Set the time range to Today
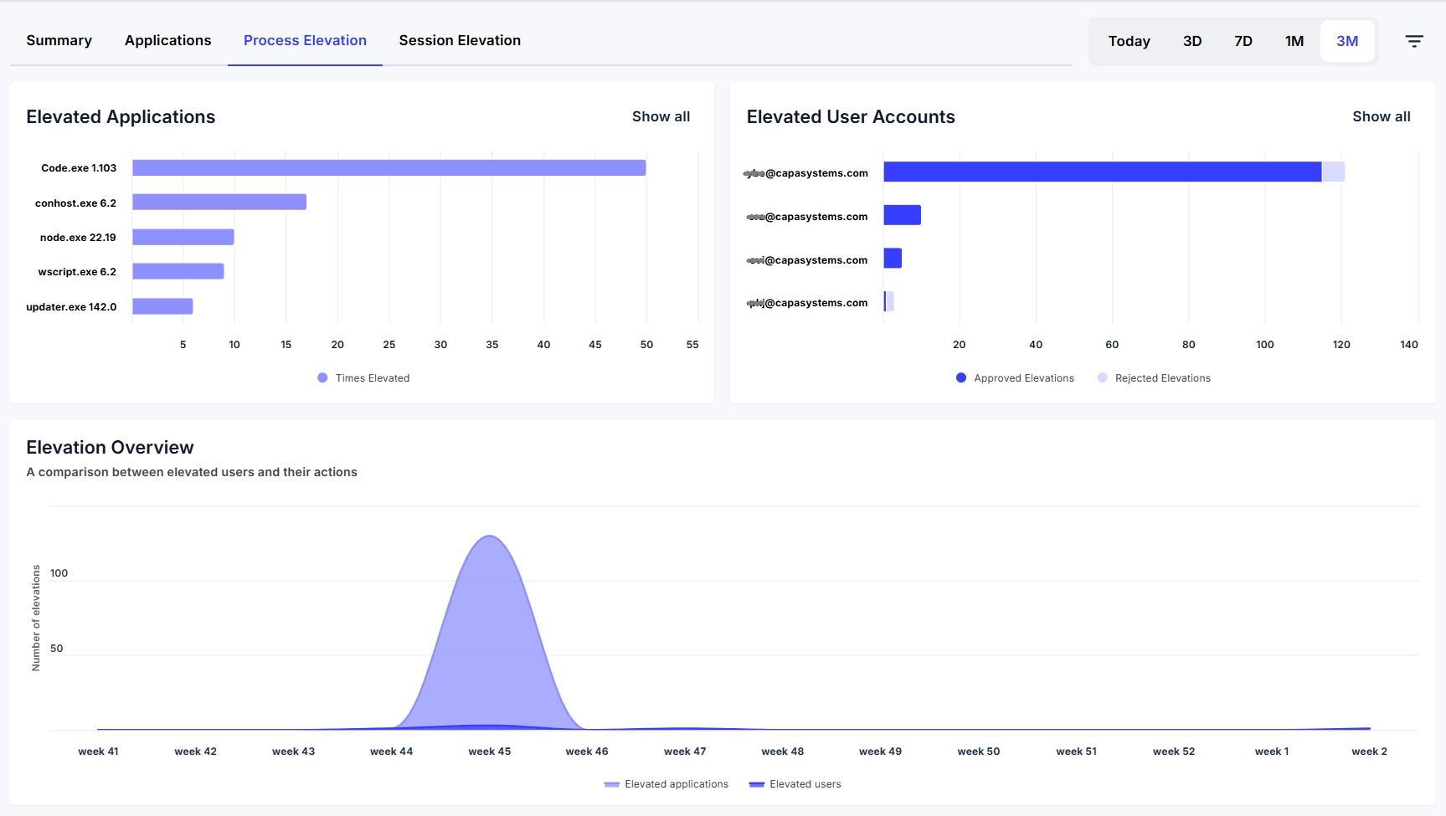This screenshot has height=816, width=1446. 1129,41
